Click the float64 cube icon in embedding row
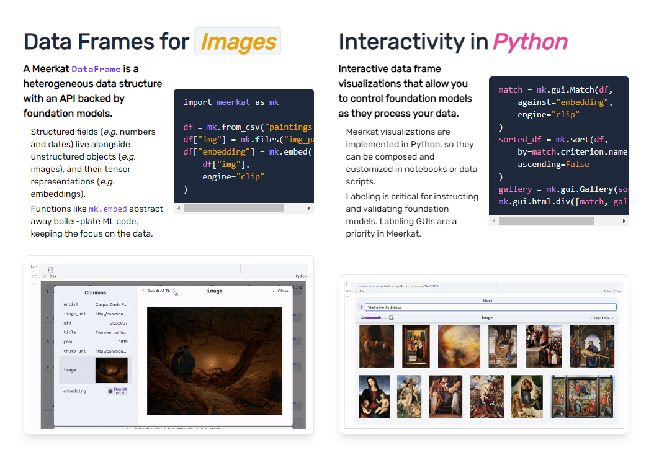This screenshot has width=654, height=452. (110, 391)
